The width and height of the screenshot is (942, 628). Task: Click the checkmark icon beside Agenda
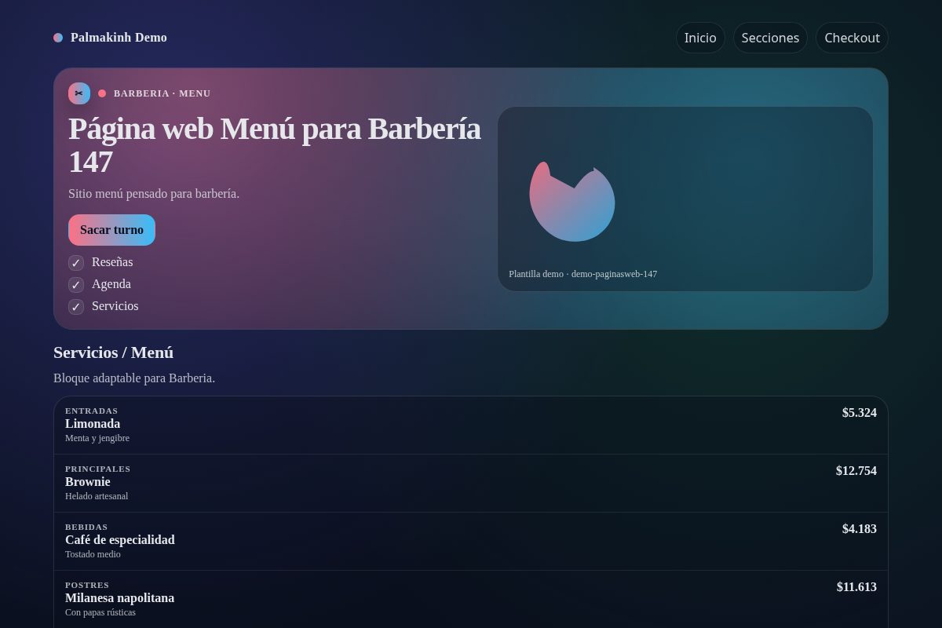pos(76,284)
